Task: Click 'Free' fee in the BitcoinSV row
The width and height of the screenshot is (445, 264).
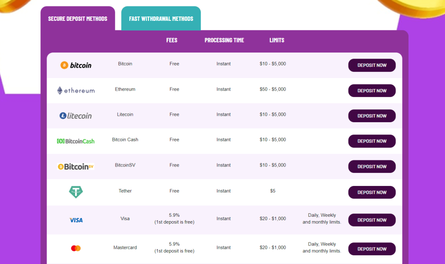Action: (x=174, y=165)
